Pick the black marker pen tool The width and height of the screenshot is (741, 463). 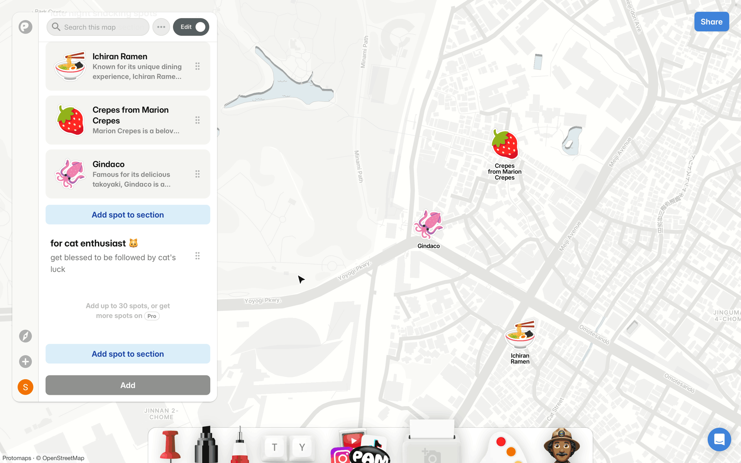(206, 444)
